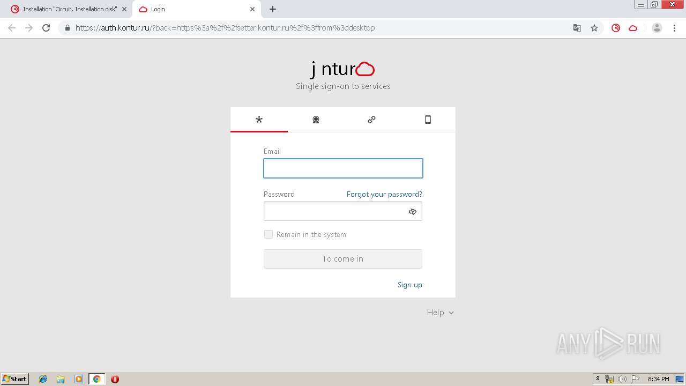Open a new browser tab
686x386 pixels.
pyautogui.click(x=273, y=9)
